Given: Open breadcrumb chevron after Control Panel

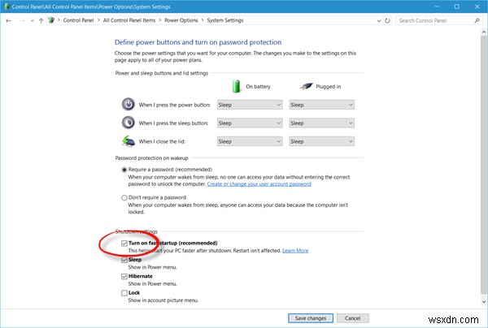Looking at the screenshot, I should [98, 20].
